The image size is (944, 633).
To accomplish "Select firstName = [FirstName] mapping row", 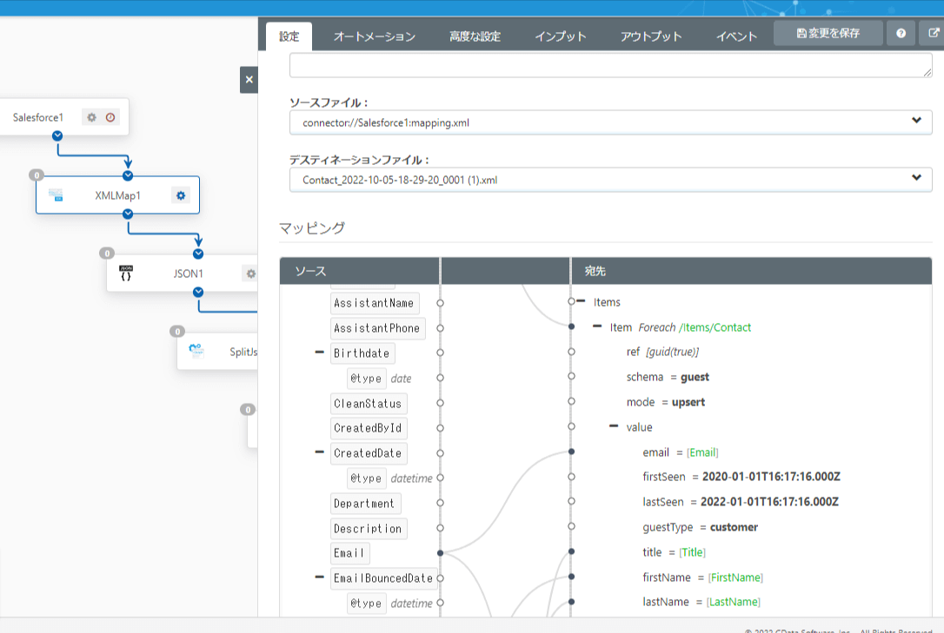I will 702,577.
